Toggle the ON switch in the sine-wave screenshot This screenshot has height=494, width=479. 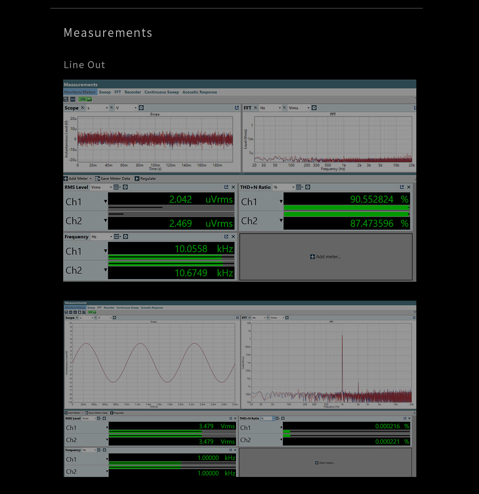pos(92,312)
